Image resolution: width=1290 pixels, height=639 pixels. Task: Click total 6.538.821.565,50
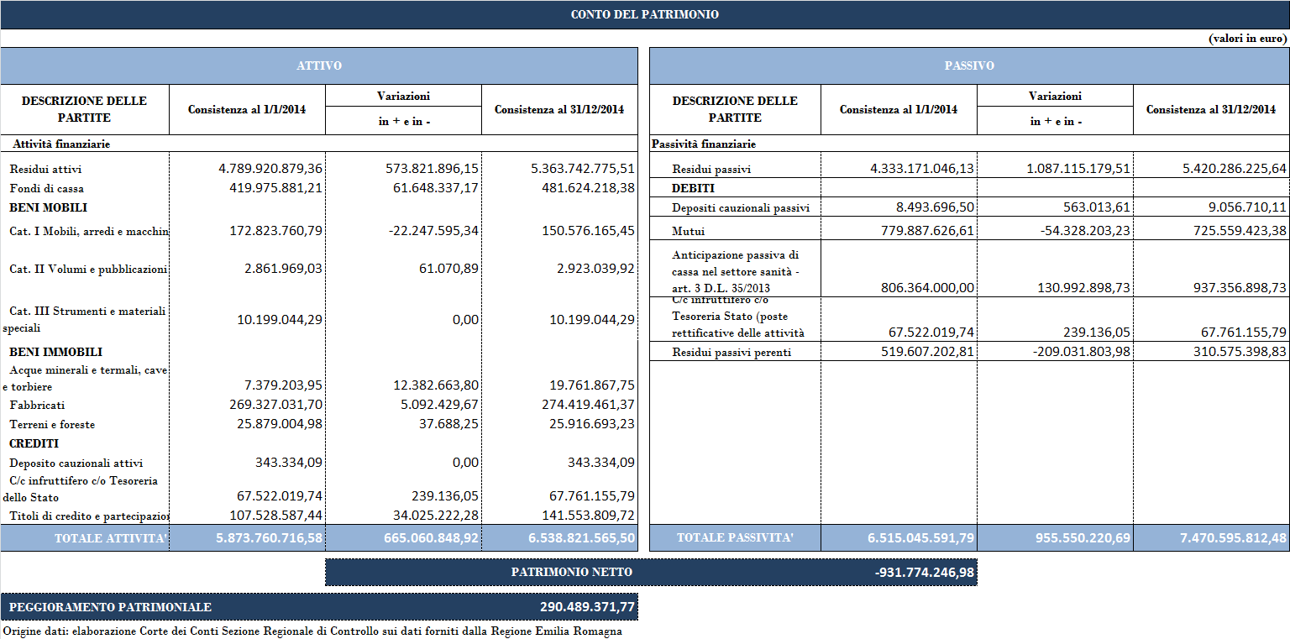(x=582, y=537)
